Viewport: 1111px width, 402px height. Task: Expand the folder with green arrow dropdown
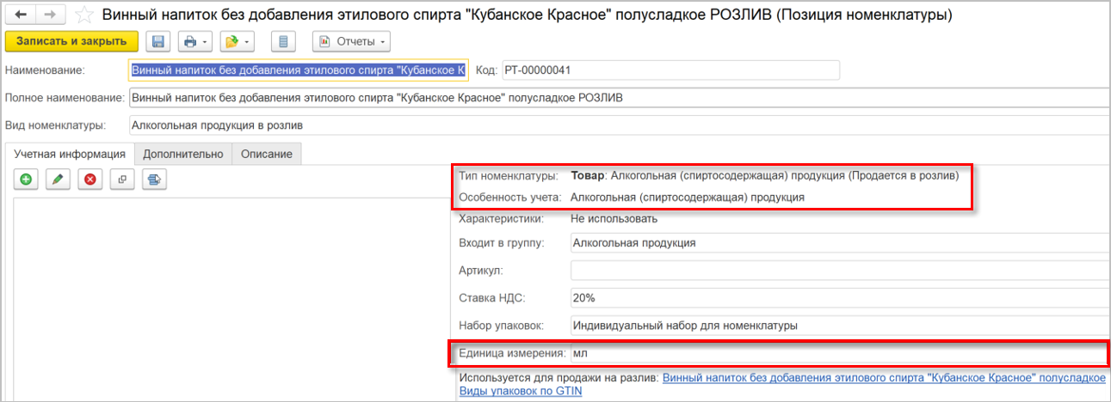pos(236,41)
